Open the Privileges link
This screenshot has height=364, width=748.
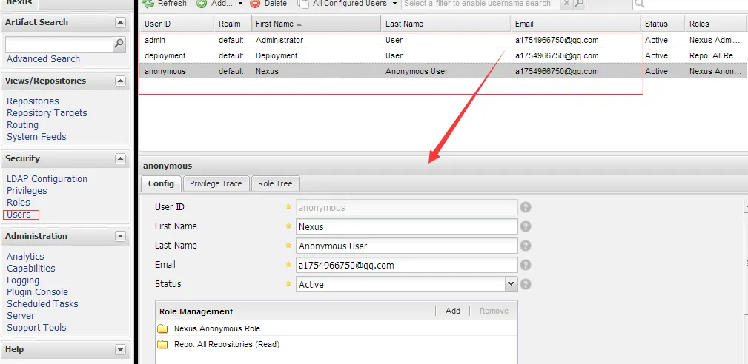pos(27,190)
